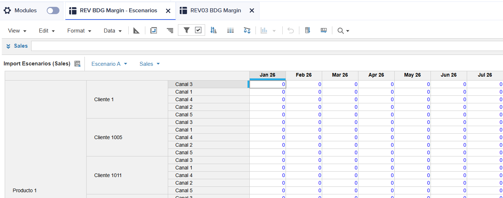Click Feb 26 cell for Cliente 1 Canal 1
503x198 pixels.
click(304, 92)
